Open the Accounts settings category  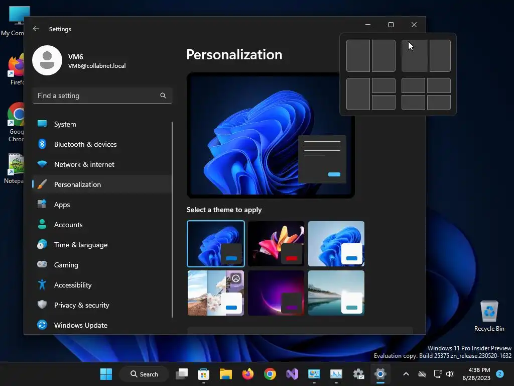point(101,225)
